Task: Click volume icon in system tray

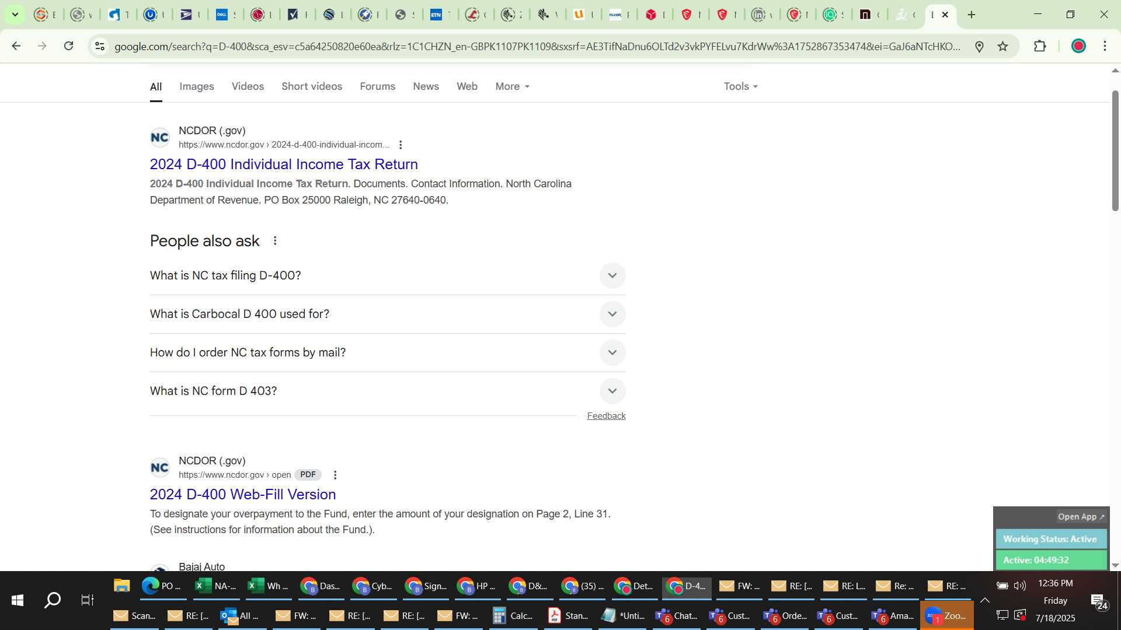Action: [1020, 586]
